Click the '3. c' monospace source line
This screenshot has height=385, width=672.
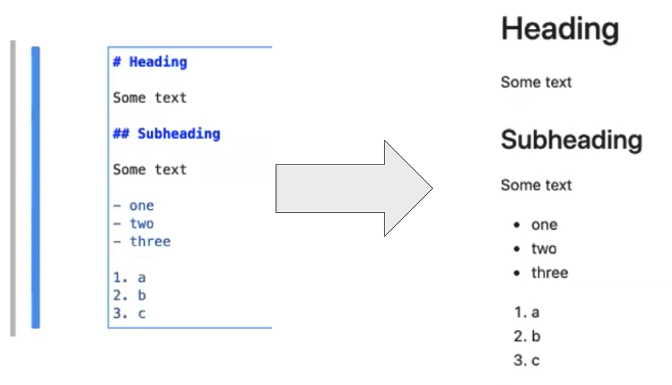tap(130, 314)
